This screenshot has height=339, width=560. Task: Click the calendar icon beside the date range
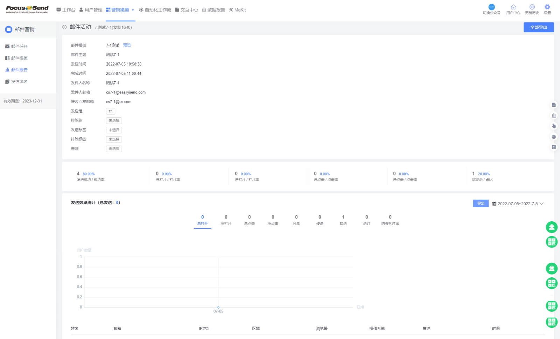494,204
